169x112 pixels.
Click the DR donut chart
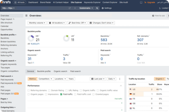point(31,38)
